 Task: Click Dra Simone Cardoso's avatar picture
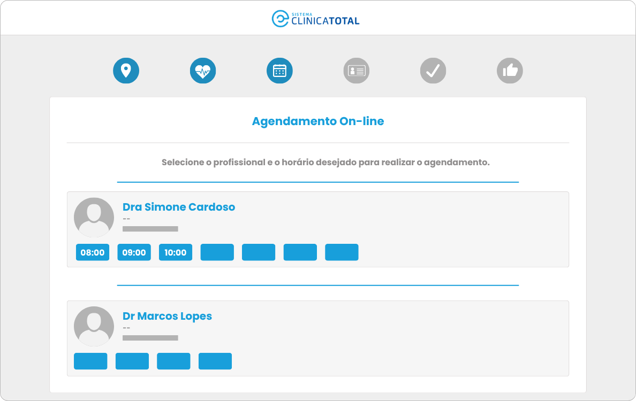coord(94,218)
